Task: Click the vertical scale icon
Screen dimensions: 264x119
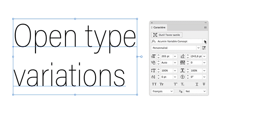Action: (153, 70)
